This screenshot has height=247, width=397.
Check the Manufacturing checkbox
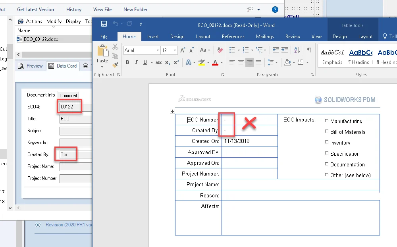tap(326, 121)
